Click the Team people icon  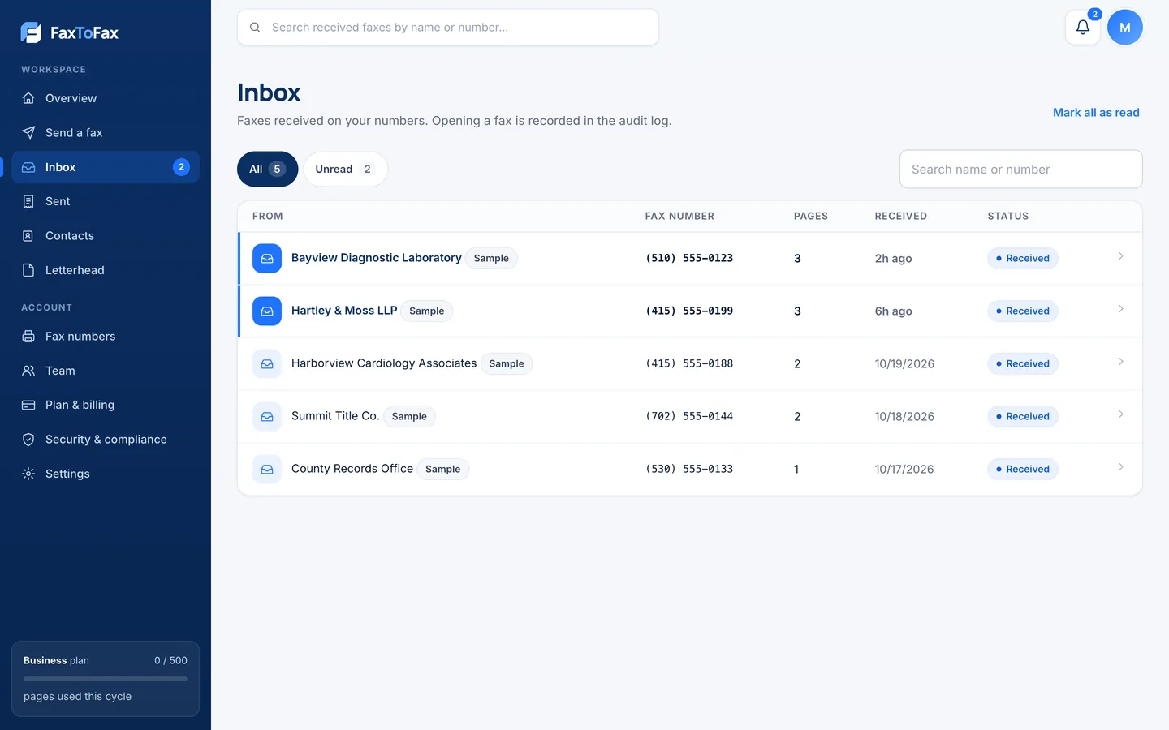(x=28, y=371)
